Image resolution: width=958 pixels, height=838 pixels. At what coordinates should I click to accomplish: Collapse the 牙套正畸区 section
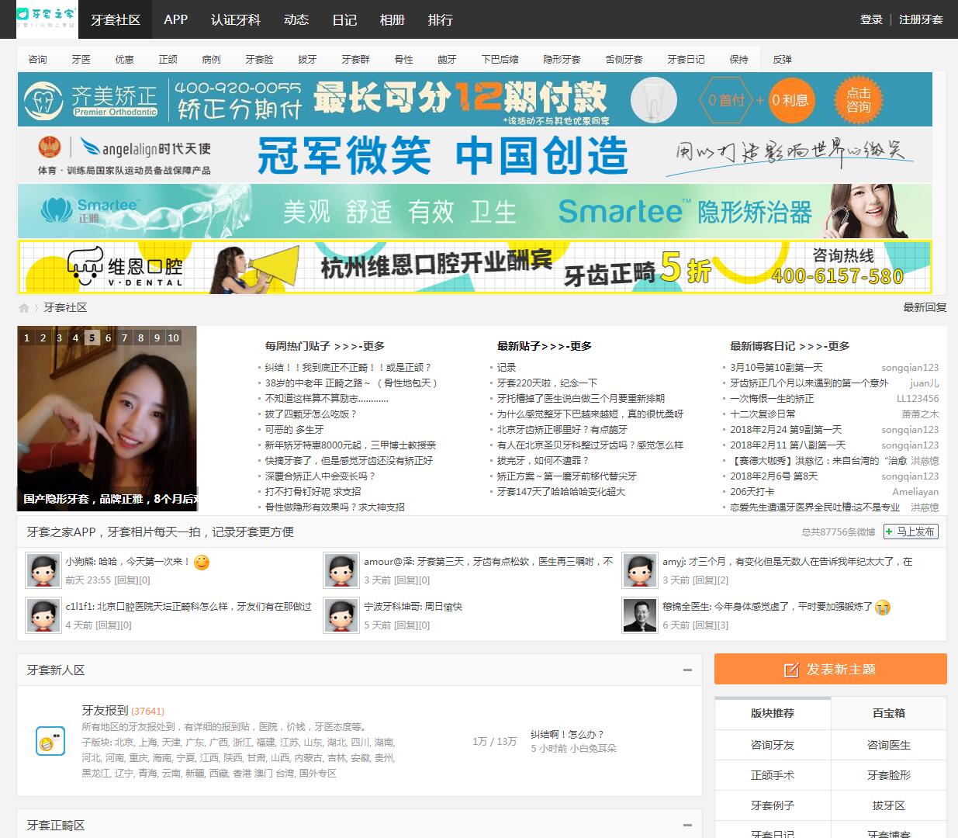(x=687, y=825)
